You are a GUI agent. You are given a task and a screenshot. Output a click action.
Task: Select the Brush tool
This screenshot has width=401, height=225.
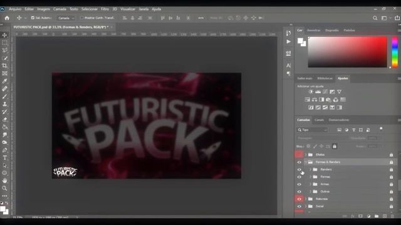pyautogui.click(x=4, y=96)
